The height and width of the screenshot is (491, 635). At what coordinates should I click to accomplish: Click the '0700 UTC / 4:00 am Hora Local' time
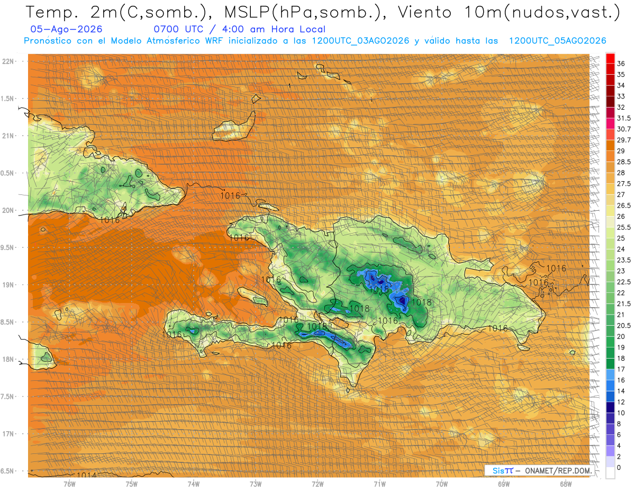pyautogui.click(x=239, y=29)
